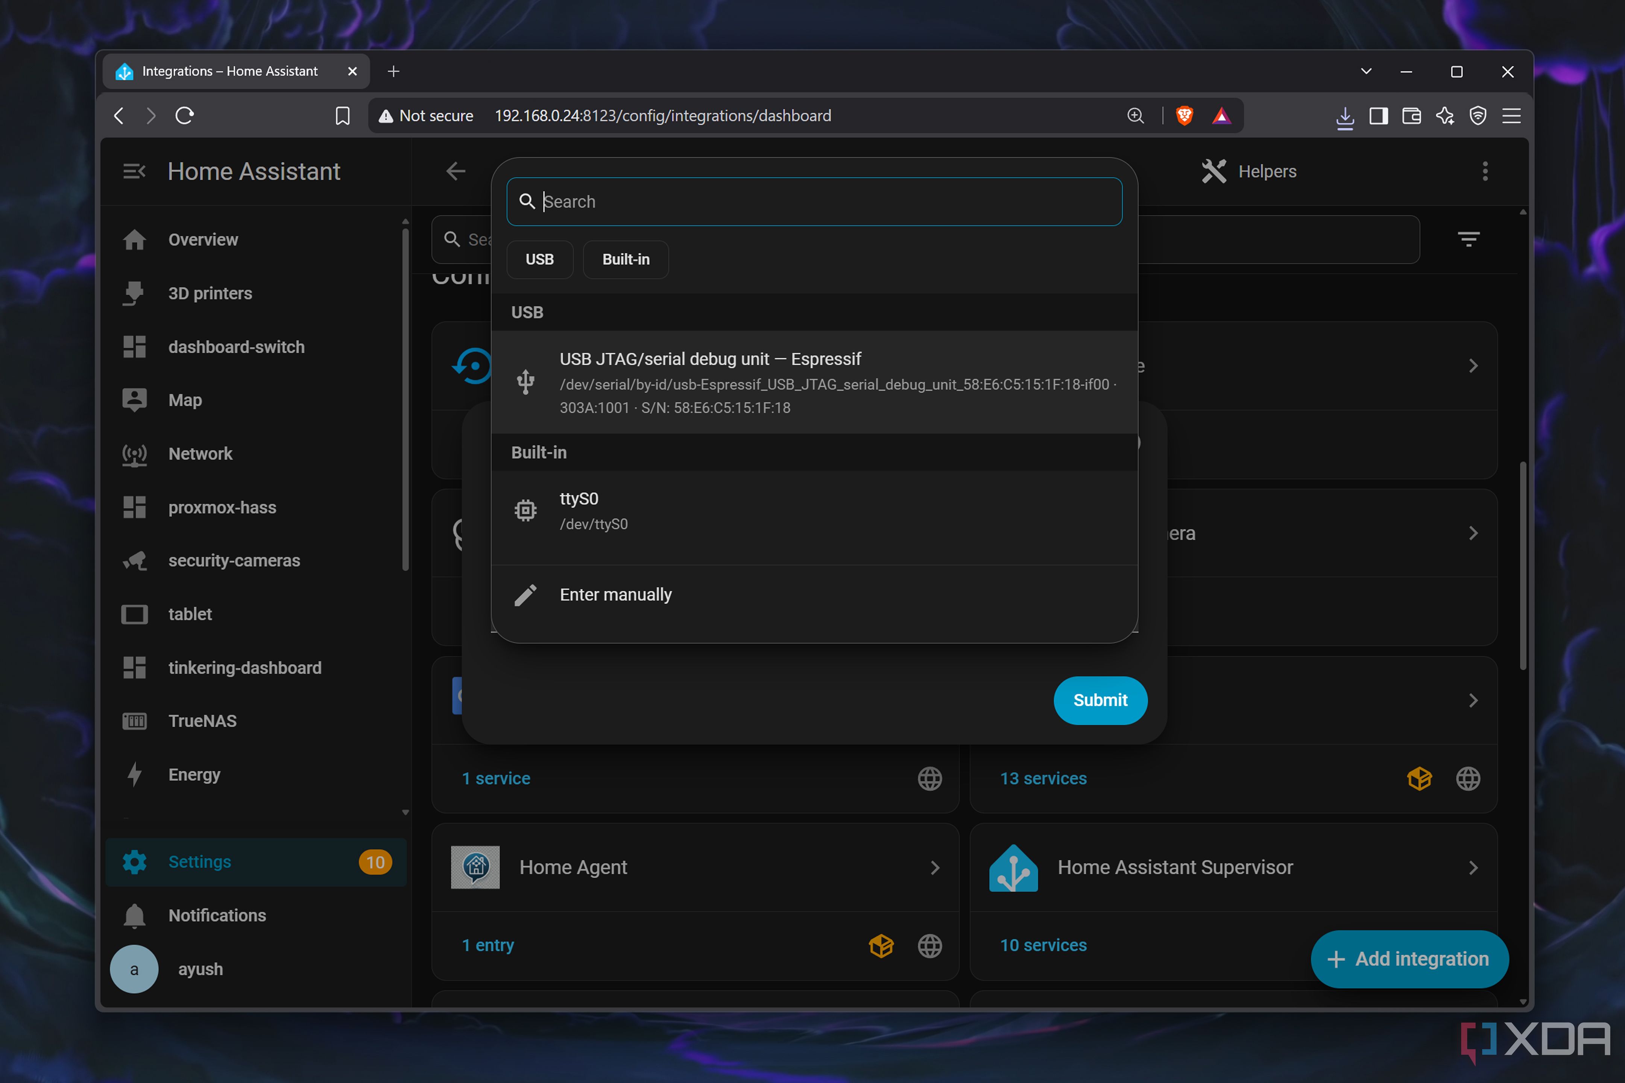Open the 3D printers sidebar item

(x=210, y=294)
